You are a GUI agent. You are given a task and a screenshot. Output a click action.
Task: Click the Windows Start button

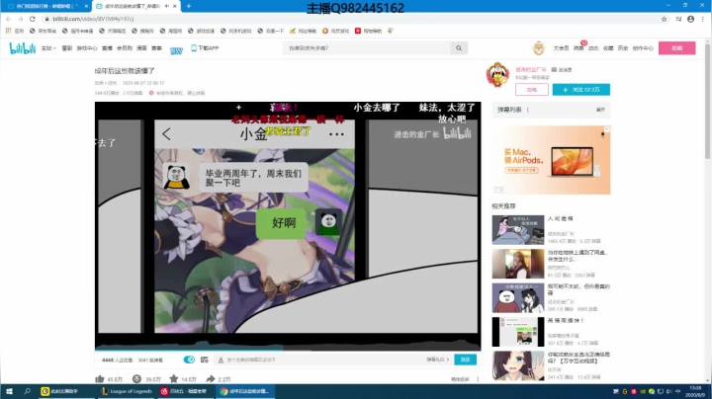(9, 391)
